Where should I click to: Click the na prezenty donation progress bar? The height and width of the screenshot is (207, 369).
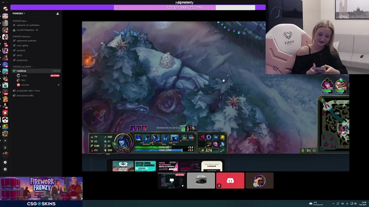[x=184, y=7]
